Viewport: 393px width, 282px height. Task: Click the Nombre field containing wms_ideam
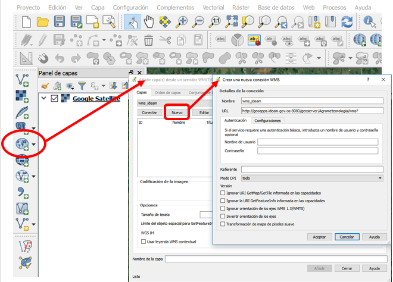[312, 101]
